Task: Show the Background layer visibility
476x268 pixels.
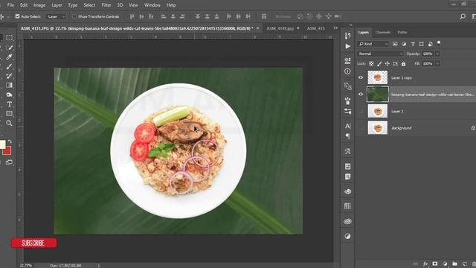Action: point(361,128)
